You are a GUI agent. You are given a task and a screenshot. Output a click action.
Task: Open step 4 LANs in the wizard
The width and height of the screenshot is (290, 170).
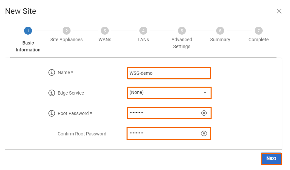point(143,31)
